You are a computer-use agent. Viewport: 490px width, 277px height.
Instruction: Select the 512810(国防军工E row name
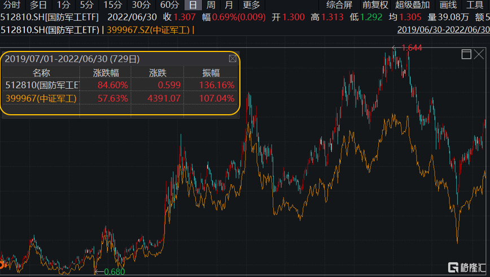point(42,85)
